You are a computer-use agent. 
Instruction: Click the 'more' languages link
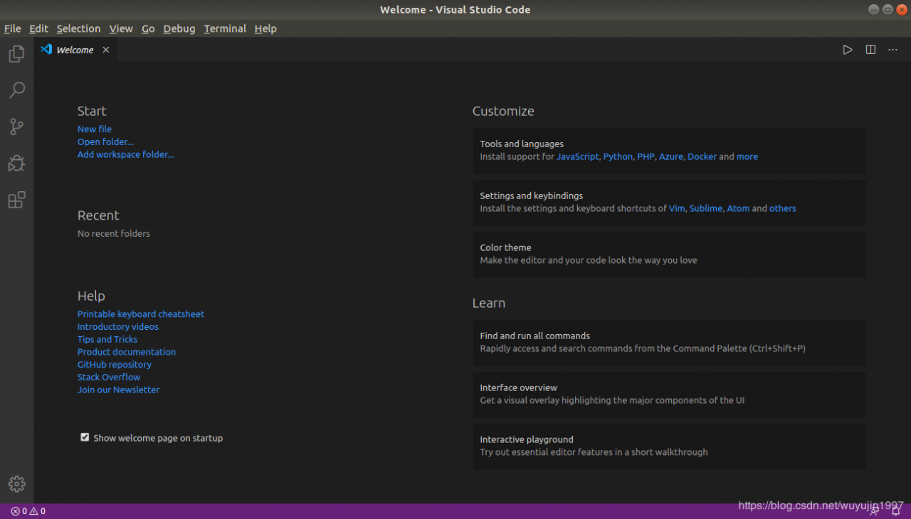[x=747, y=156]
